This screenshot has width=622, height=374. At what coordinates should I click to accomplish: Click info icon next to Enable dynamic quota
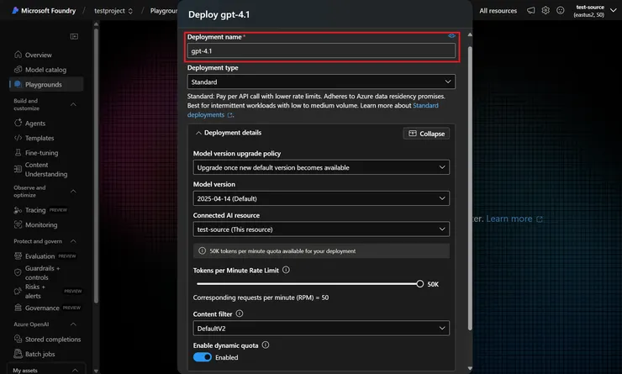[266, 345]
